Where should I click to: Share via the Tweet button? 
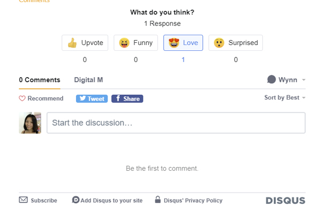coord(91,98)
